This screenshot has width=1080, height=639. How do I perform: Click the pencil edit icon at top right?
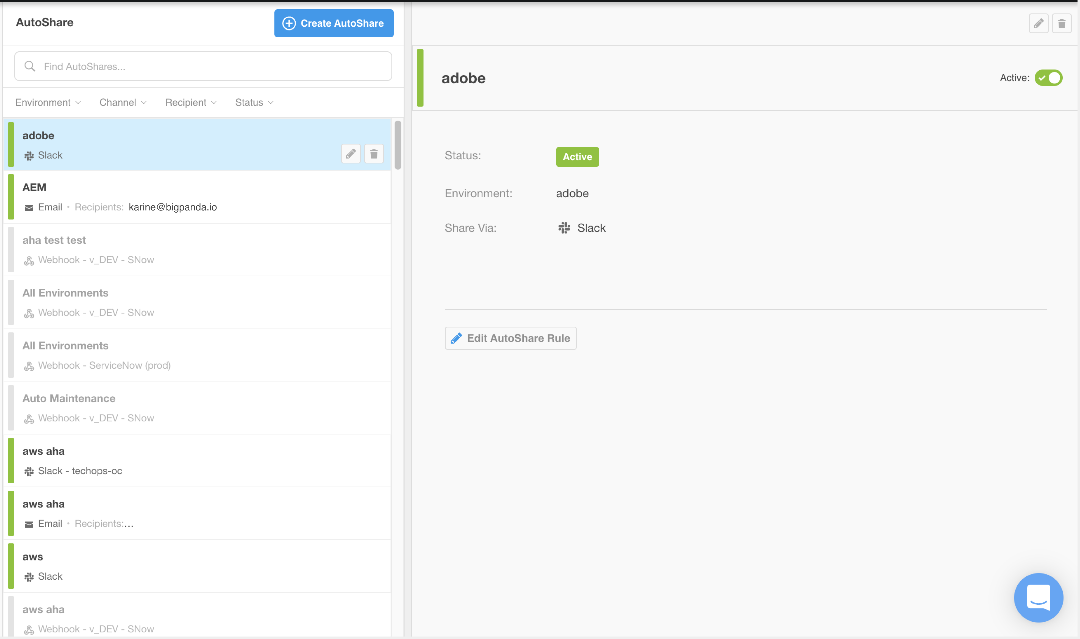point(1038,23)
